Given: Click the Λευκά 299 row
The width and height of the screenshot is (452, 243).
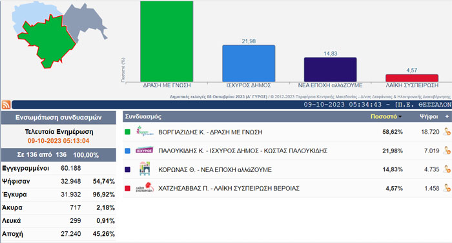Looking at the screenshot, I should click(x=59, y=221).
